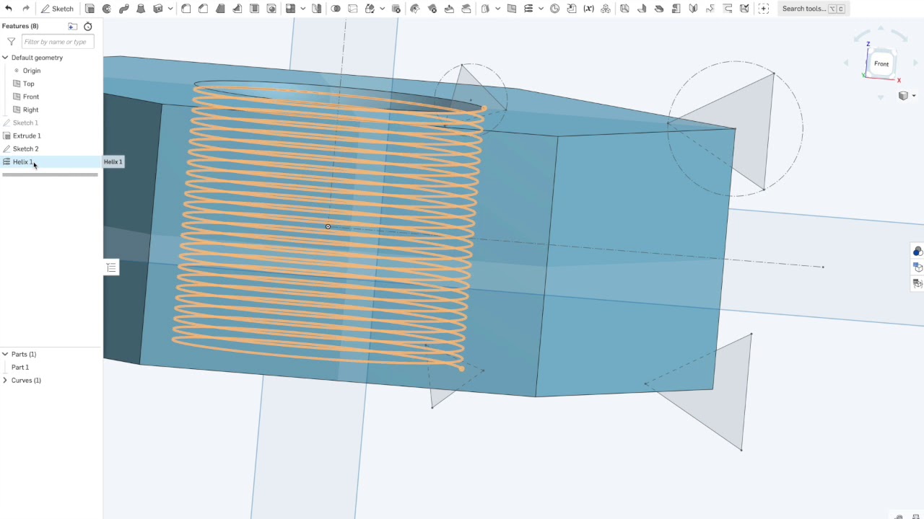Screen dimensions: 924x519
Task: Select the Delete part tool icon
Action: (396, 9)
